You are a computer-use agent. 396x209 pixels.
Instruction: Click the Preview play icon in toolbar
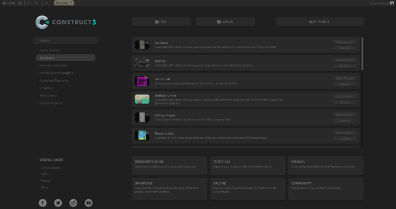pyautogui.click(x=47, y=3)
